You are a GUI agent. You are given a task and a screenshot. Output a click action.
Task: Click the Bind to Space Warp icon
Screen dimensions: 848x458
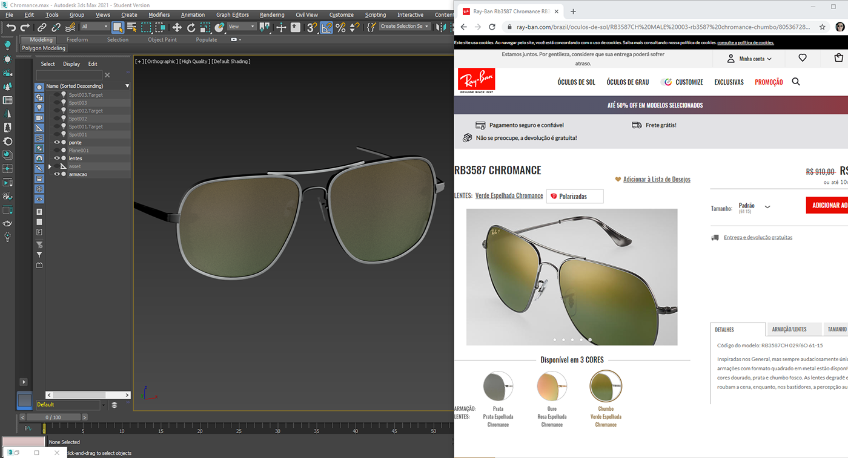tap(70, 27)
